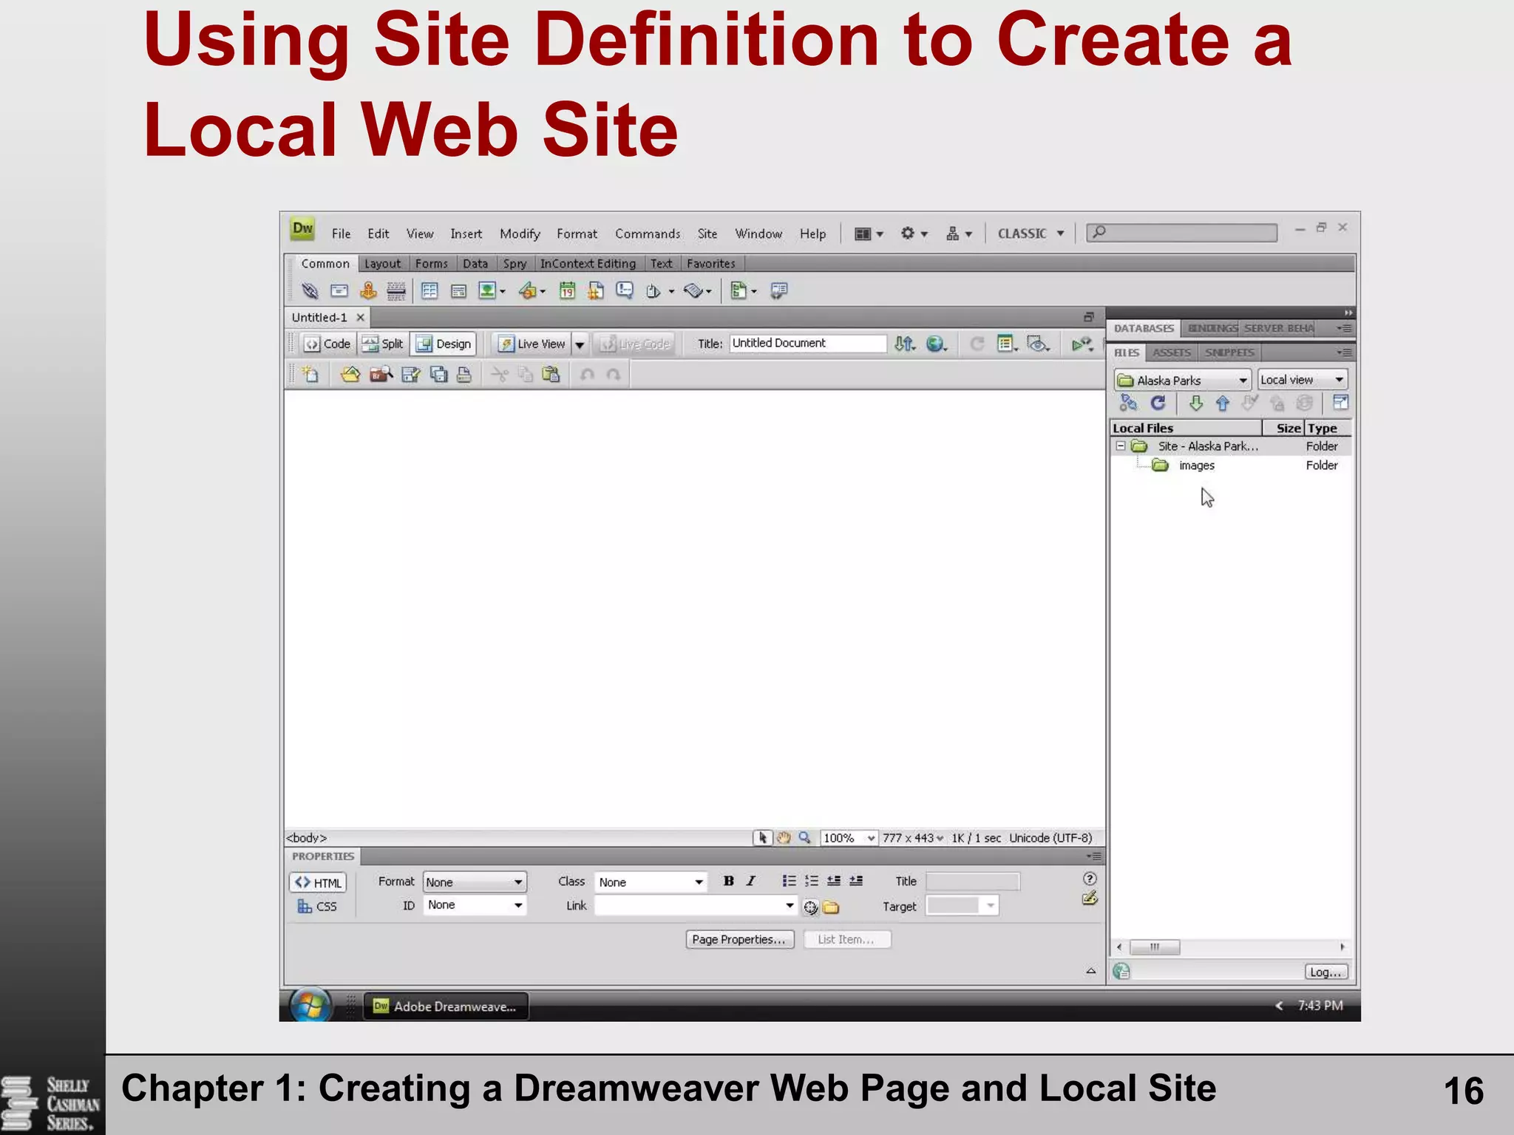Open the Window size 777 x 443 dropdown
The width and height of the screenshot is (1514, 1135).
click(913, 838)
